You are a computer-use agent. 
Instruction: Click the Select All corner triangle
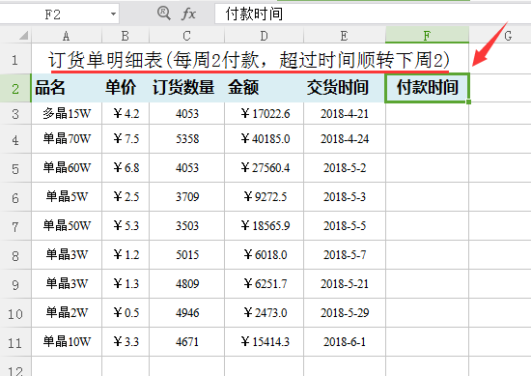[x=23, y=35]
